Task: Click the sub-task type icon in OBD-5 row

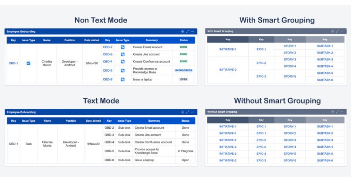Action: [x=123, y=70]
